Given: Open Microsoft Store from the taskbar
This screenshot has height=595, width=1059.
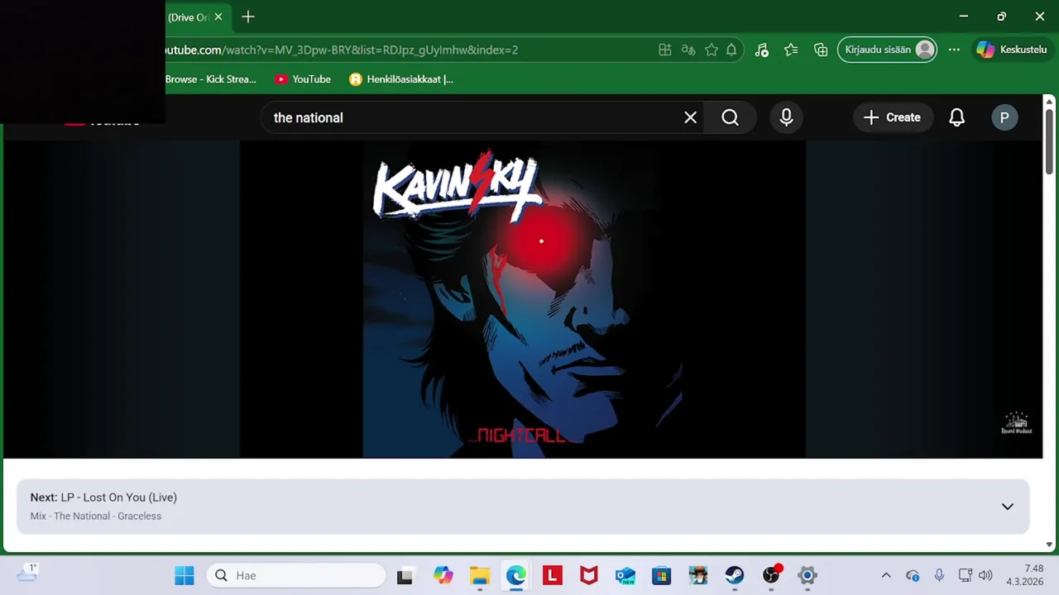Looking at the screenshot, I should coord(661,575).
